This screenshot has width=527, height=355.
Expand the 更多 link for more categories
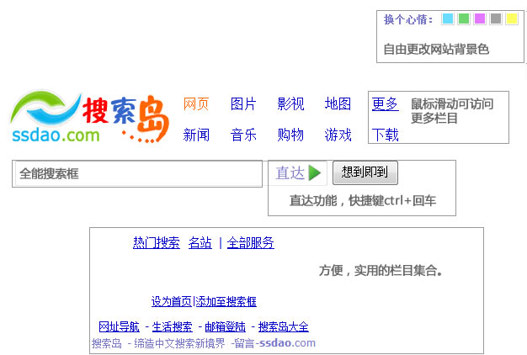click(385, 104)
